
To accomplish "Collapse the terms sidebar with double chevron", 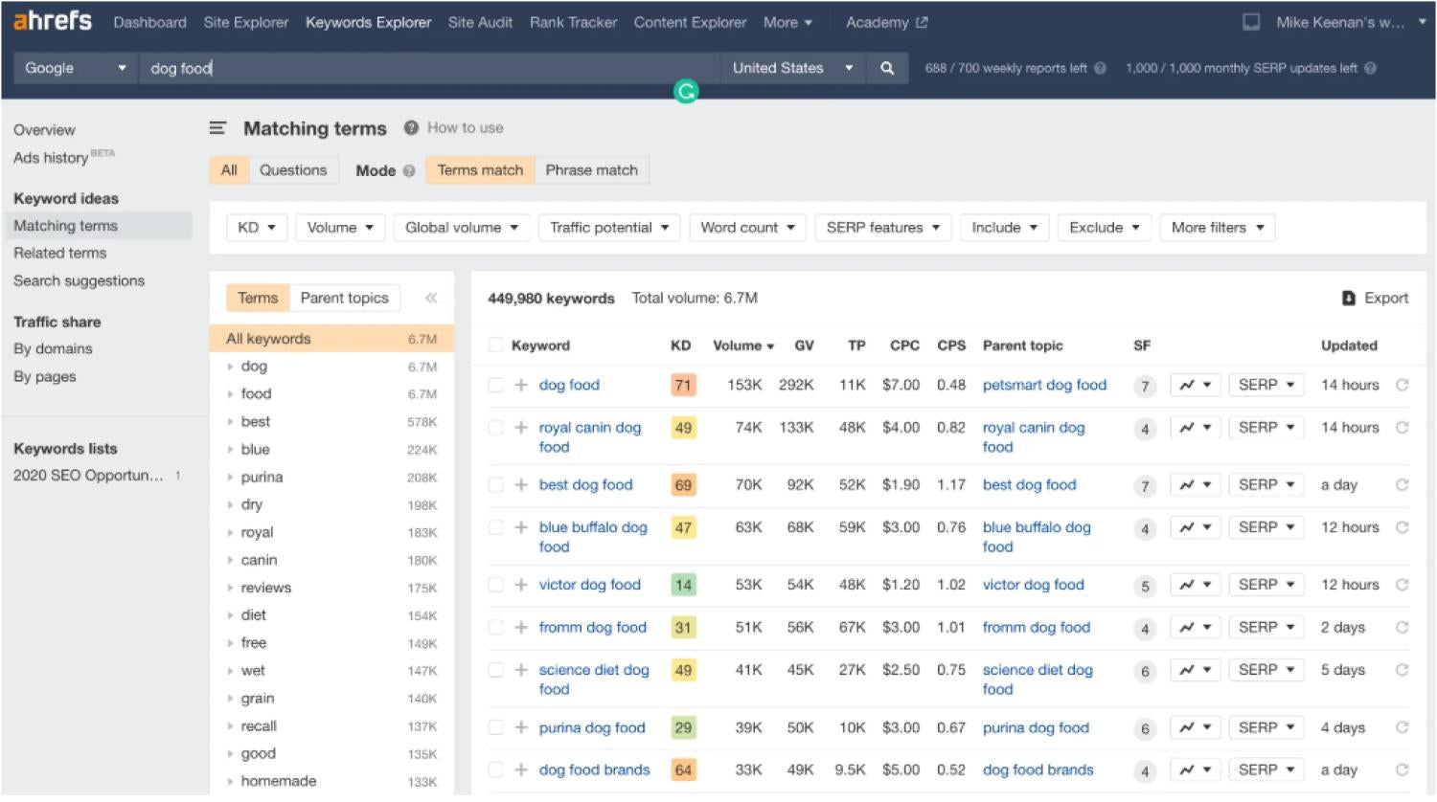I will click(431, 298).
